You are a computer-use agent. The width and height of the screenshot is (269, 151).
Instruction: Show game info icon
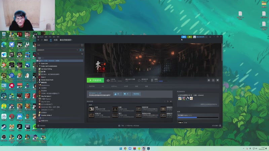213,80
